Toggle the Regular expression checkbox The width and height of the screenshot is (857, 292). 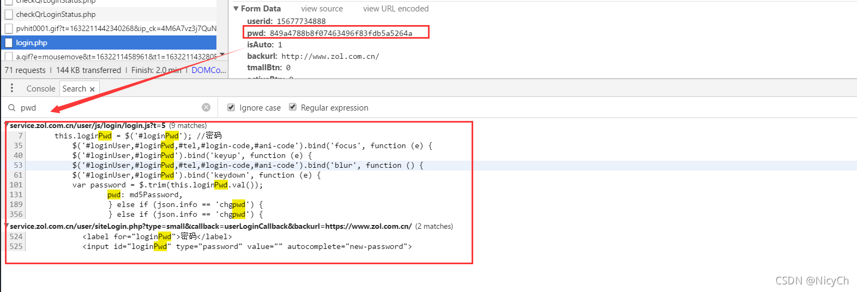[x=293, y=107]
